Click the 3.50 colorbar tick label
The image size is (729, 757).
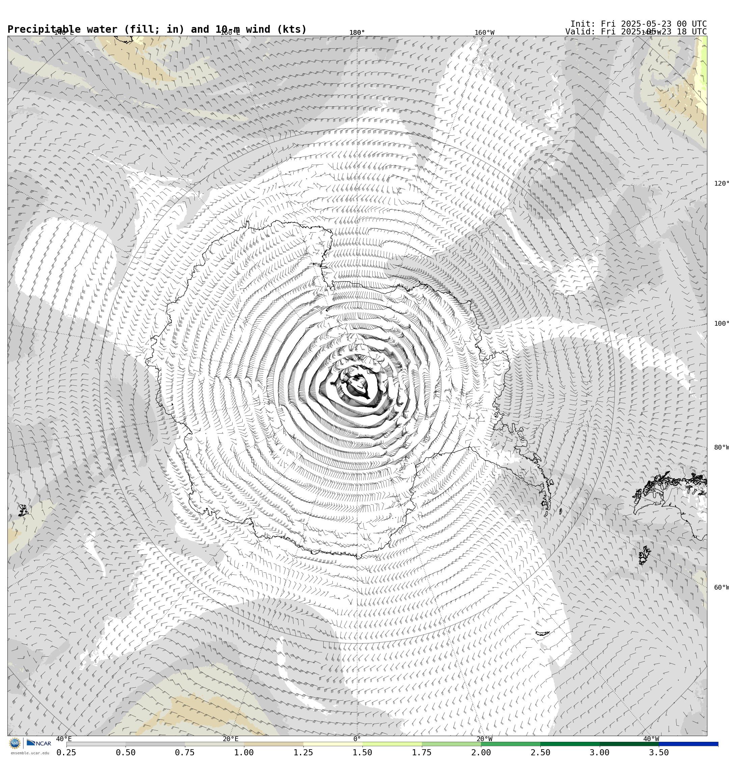(x=659, y=752)
